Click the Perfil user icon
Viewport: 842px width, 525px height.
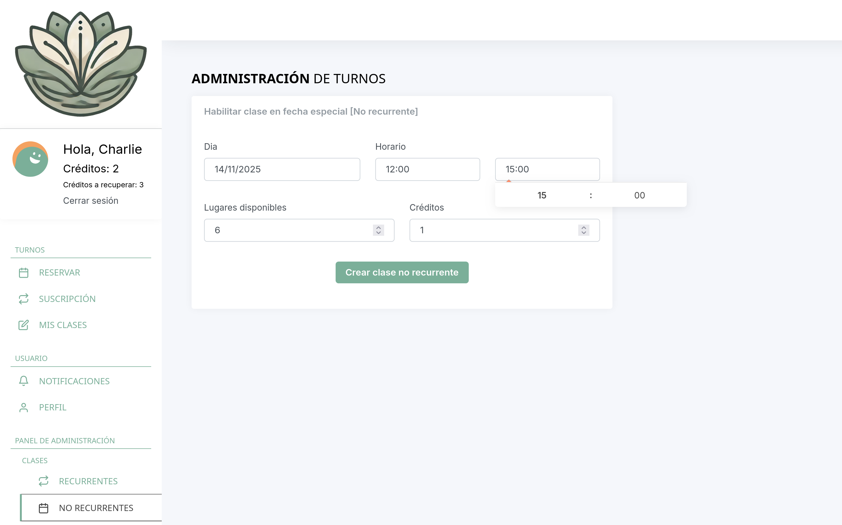23,407
